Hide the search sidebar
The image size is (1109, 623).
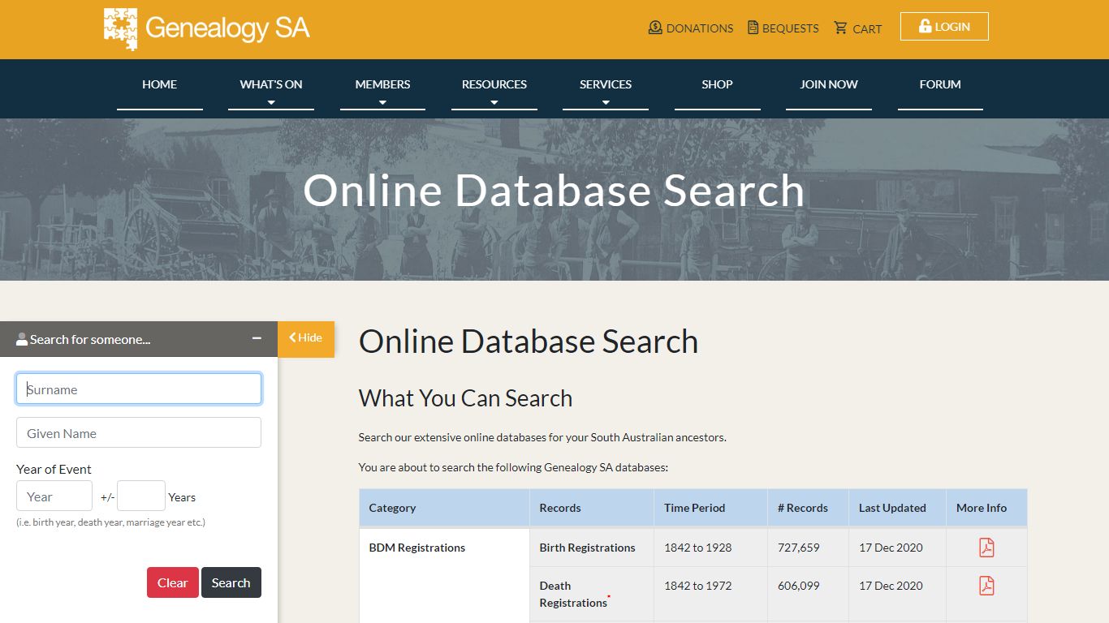tap(306, 339)
